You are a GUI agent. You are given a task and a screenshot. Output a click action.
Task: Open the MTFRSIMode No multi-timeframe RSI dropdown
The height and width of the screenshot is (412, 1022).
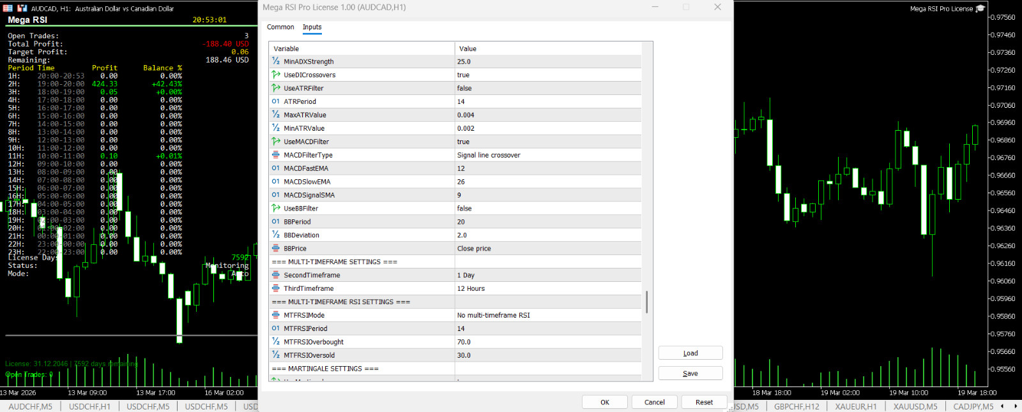click(547, 315)
